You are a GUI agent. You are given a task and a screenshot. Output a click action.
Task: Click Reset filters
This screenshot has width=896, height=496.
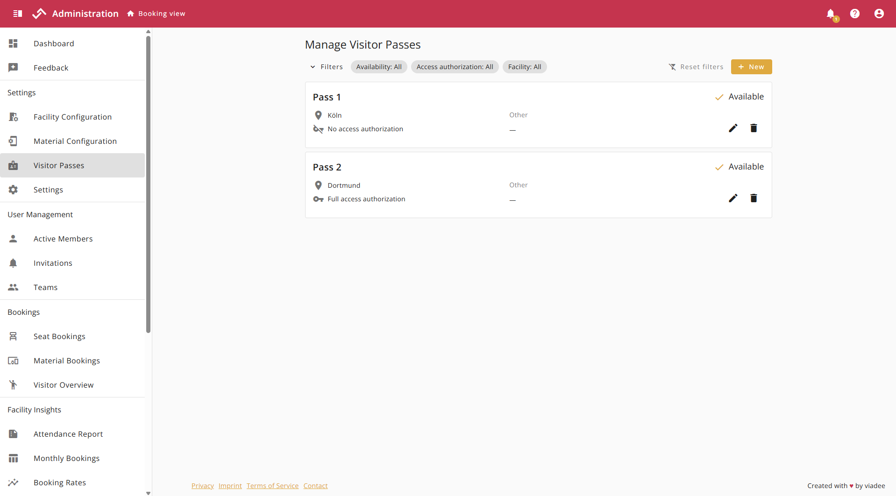pos(696,67)
